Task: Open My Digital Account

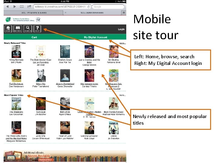Action: 95,37
